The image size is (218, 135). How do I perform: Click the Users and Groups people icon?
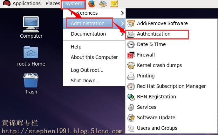(x=131, y=128)
